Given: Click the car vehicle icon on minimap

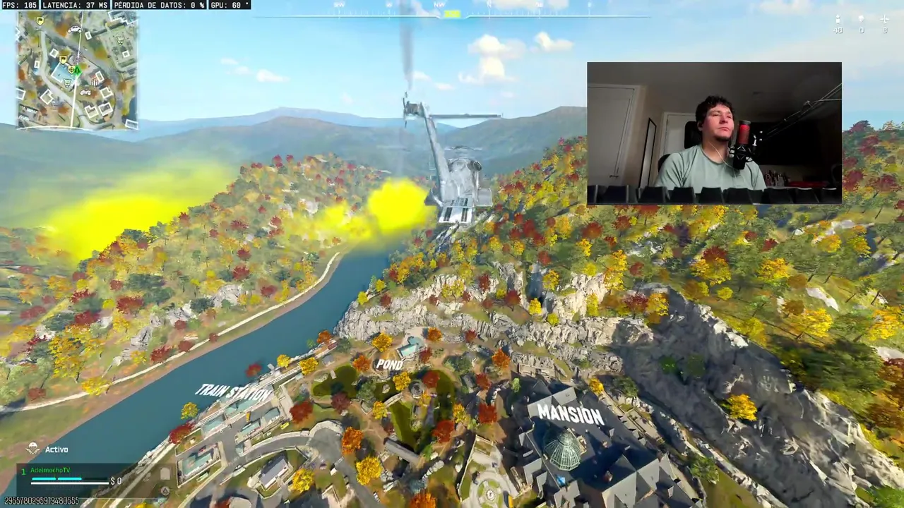Looking at the screenshot, I should tap(75, 30).
